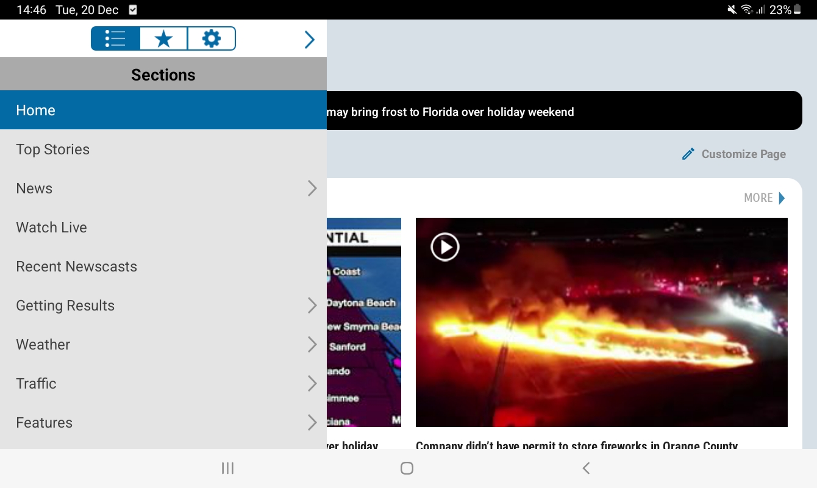
Task: Tap the Android back button
Action: click(586, 468)
